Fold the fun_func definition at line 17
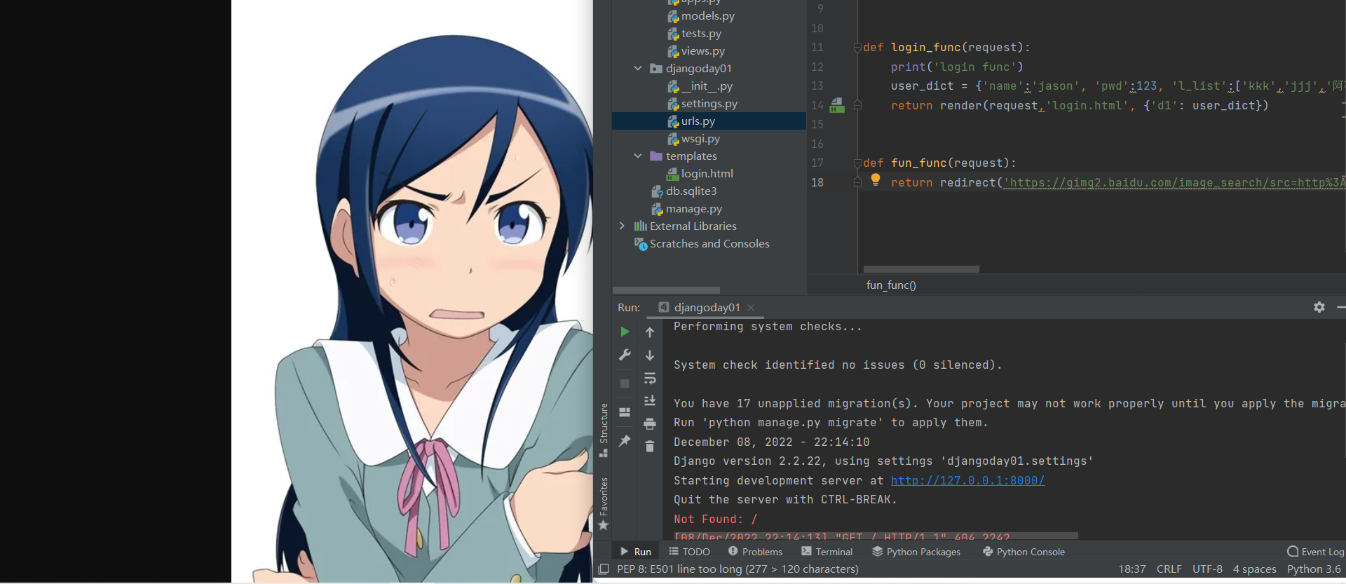 (x=857, y=163)
